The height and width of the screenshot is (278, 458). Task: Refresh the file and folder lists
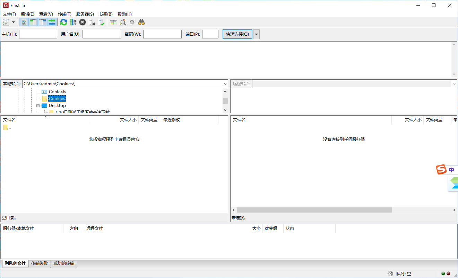pyautogui.click(x=63, y=22)
